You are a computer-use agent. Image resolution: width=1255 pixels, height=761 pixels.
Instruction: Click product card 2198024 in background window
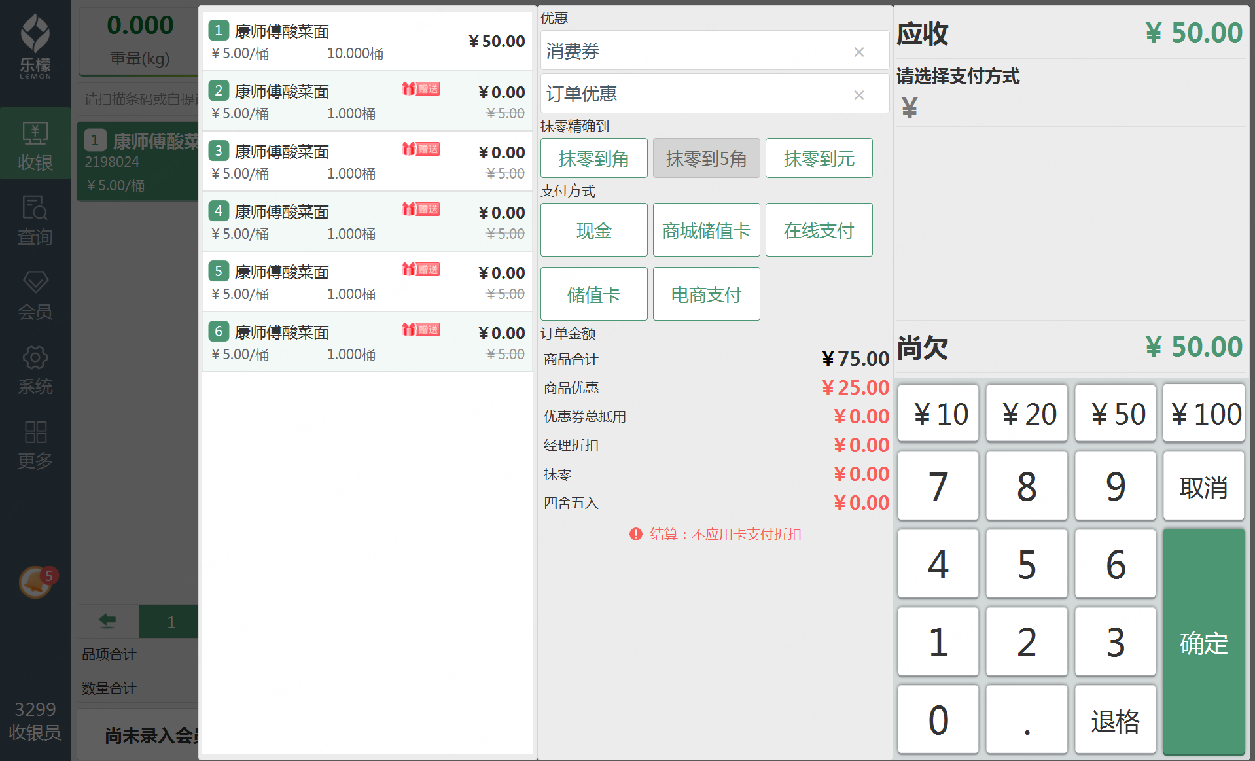[x=139, y=160]
